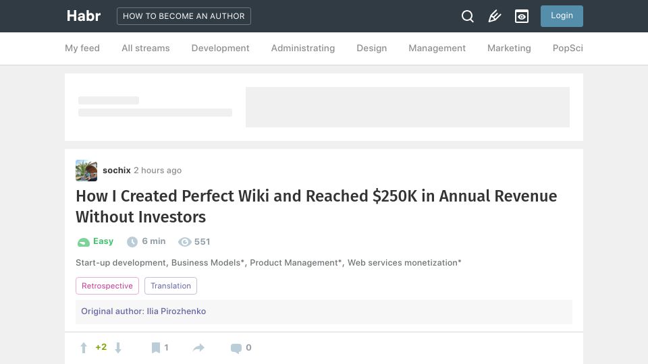Open the Start-up development hub
The width and height of the screenshot is (648, 364).
(121, 263)
